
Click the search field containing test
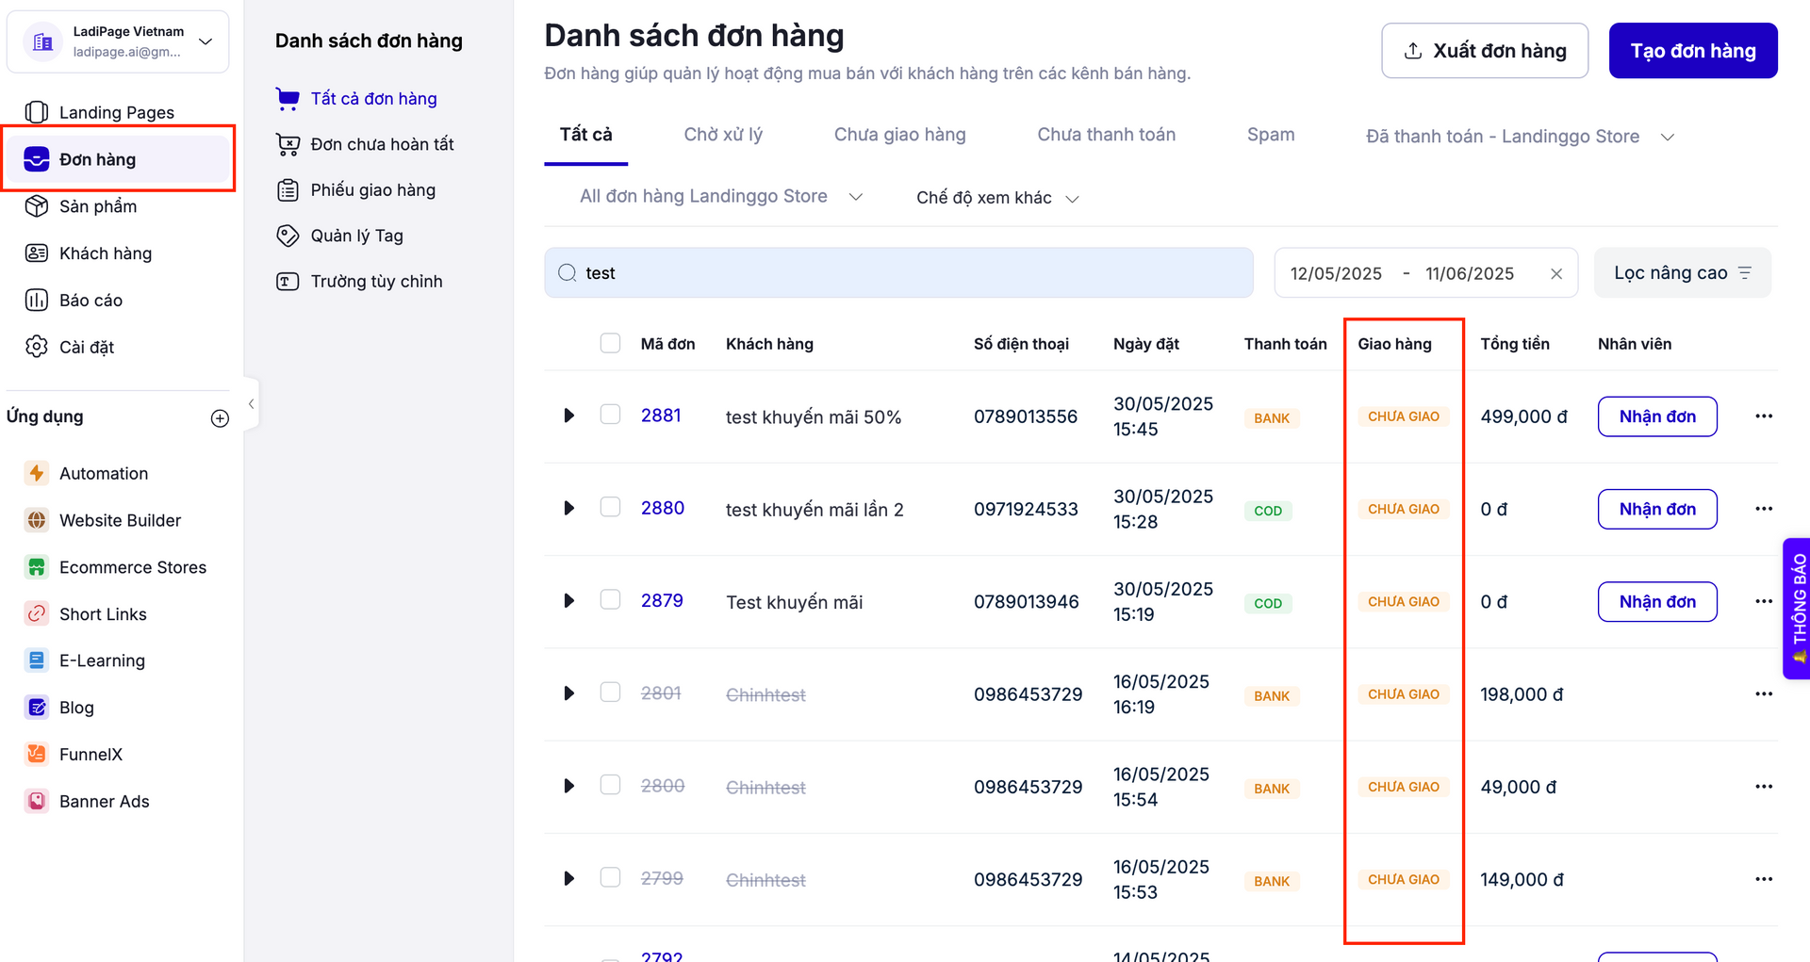(x=905, y=273)
